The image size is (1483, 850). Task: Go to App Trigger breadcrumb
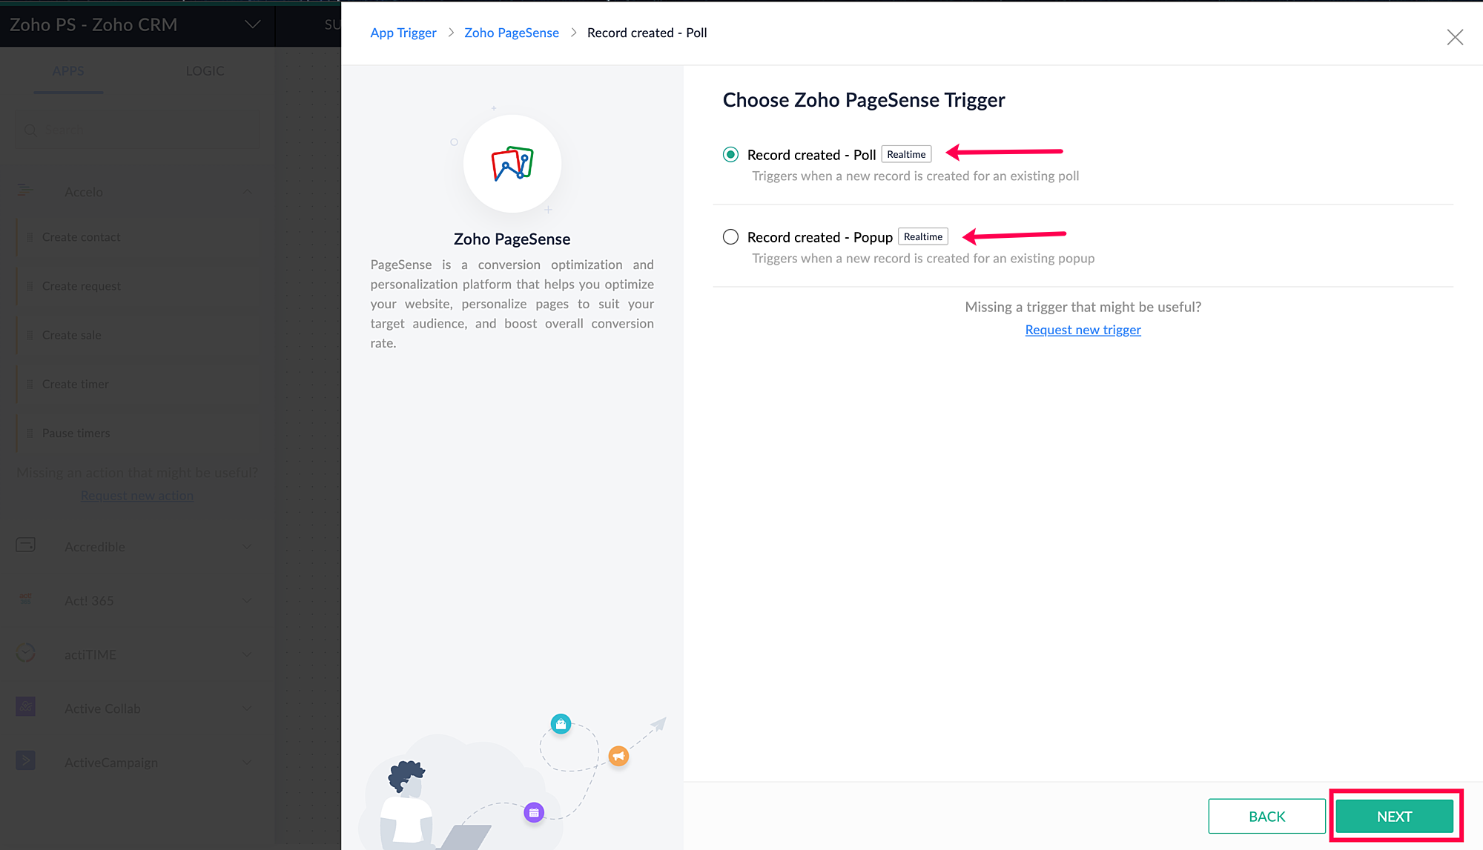pos(403,33)
